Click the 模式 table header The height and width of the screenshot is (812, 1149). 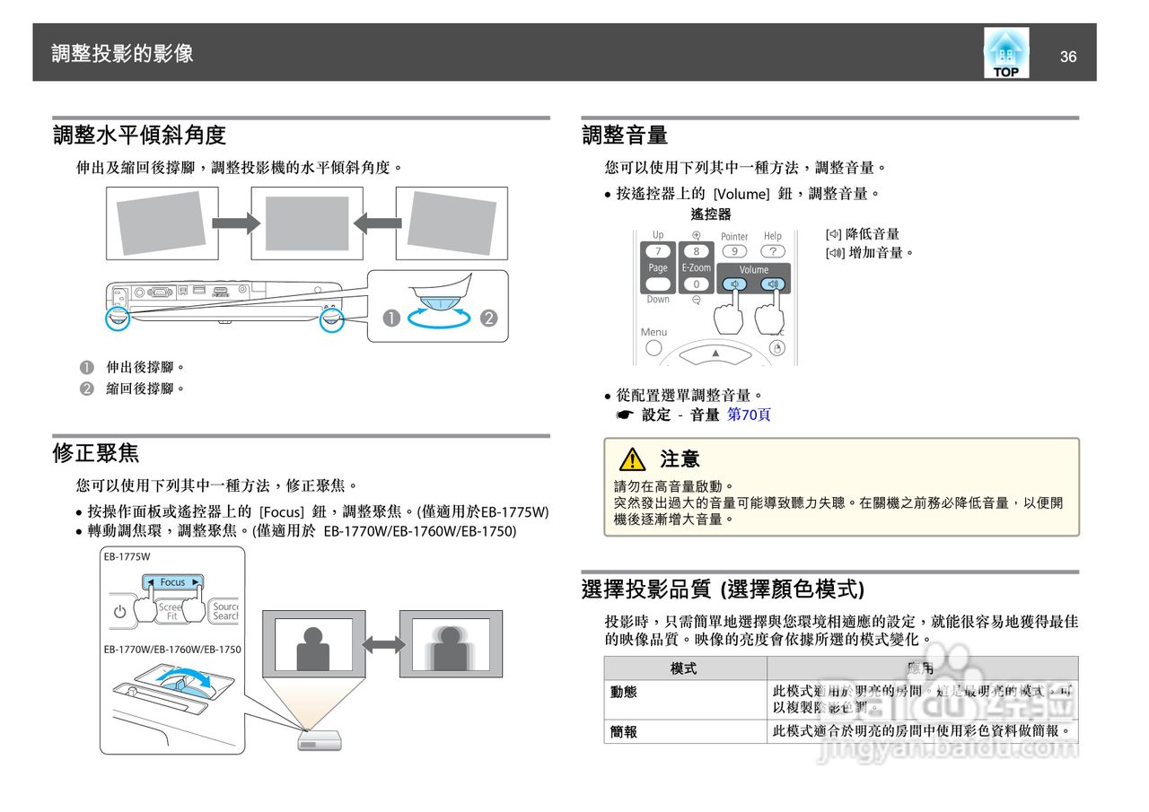tap(684, 668)
